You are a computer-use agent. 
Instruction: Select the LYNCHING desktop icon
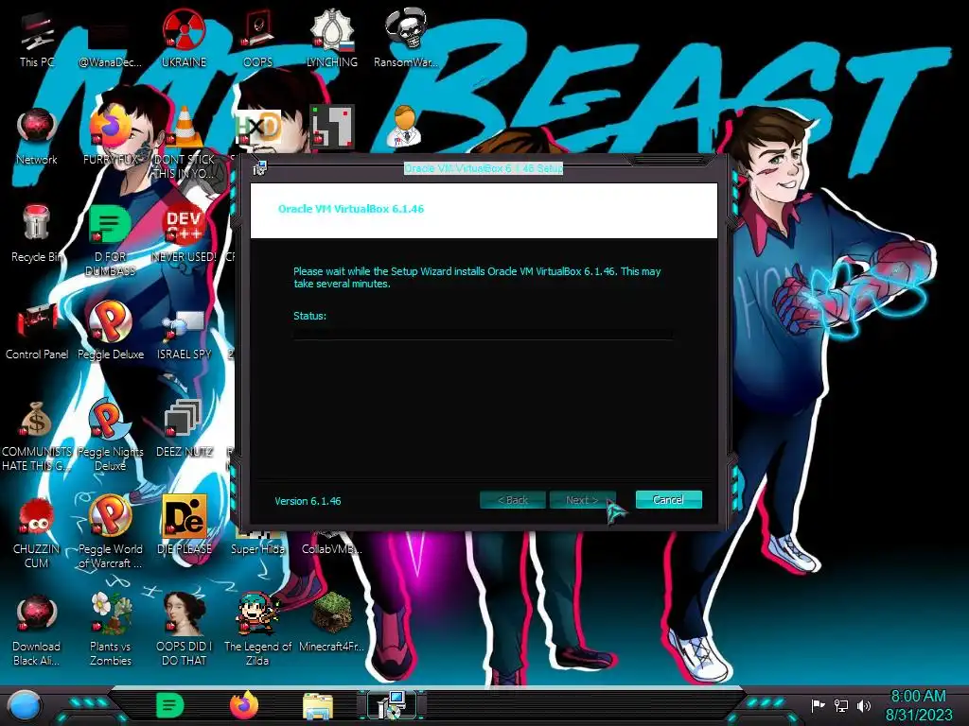click(x=332, y=40)
